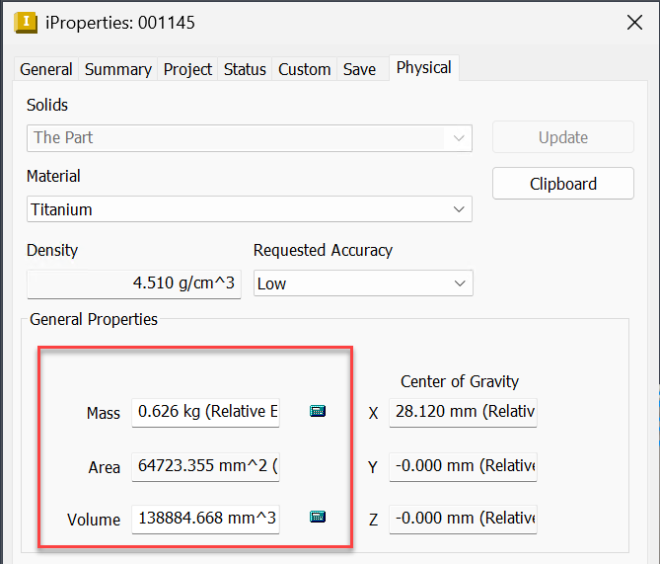This screenshot has width=660, height=564.
Task: Open the Material dropdown showing Titanium
Action: (250, 209)
